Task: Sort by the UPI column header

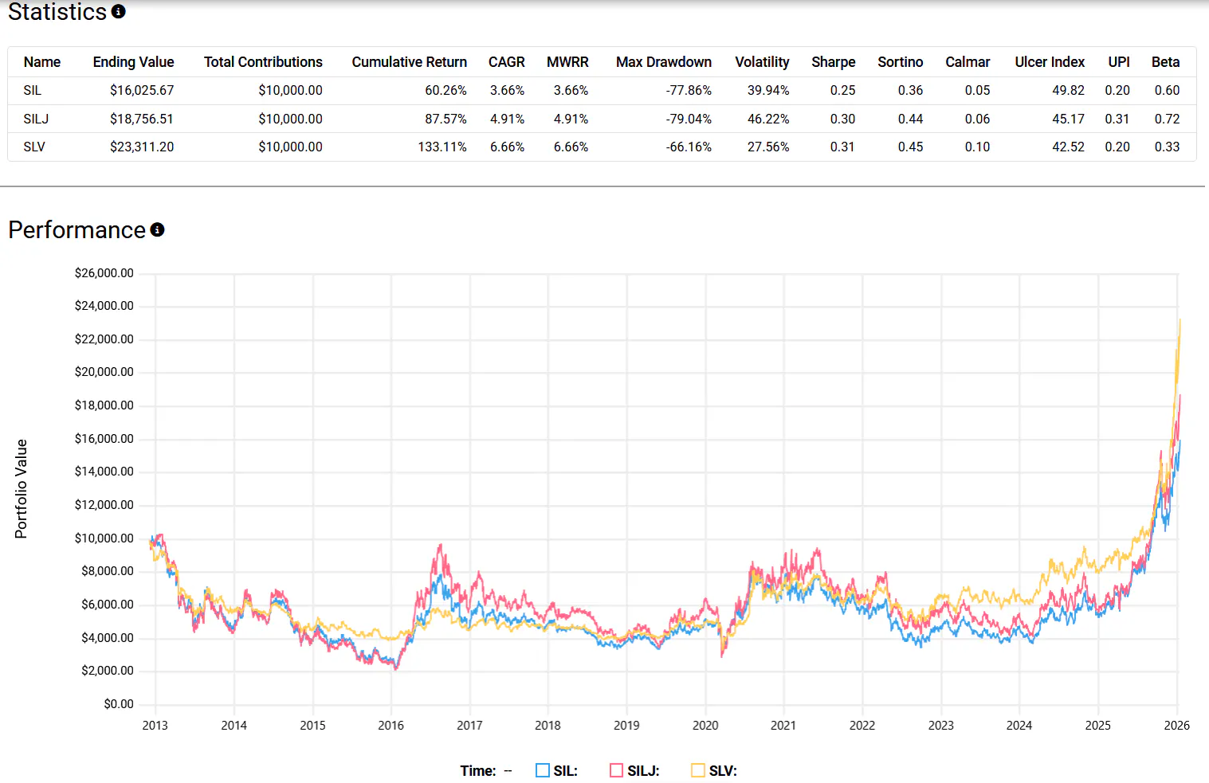Action: (1119, 62)
